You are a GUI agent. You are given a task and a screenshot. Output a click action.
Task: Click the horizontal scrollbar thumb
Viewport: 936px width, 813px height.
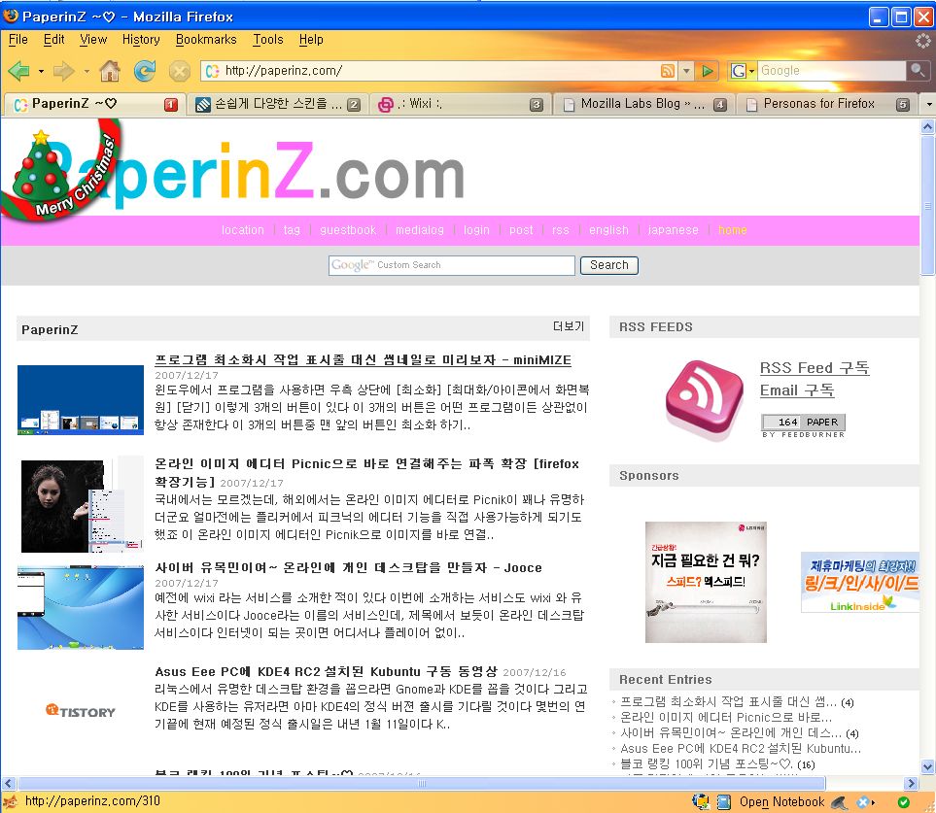422,783
